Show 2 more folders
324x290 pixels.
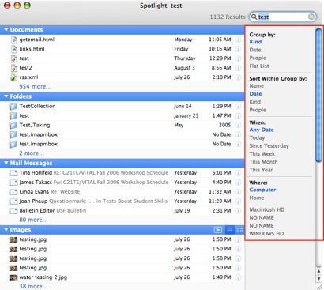[x=32, y=153]
